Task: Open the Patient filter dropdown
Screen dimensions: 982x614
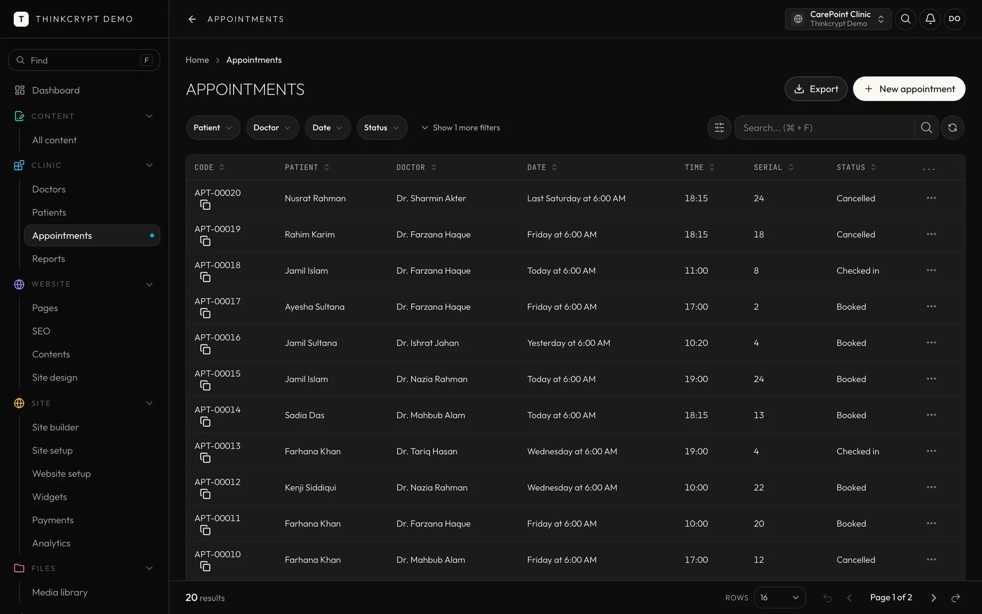Action: pyautogui.click(x=213, y=127)
